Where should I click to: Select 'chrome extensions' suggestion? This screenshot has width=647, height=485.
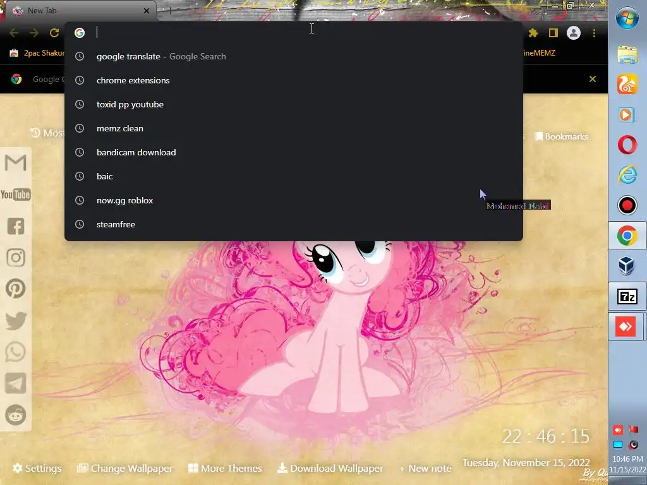coord(294,80)
